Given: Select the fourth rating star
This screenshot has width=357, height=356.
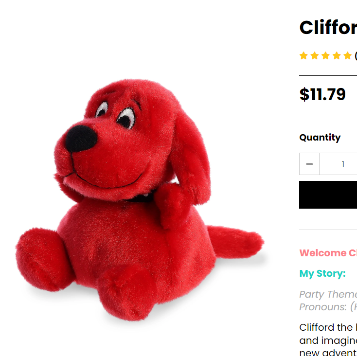Looking at the screenshot, I should pos(337,55).
